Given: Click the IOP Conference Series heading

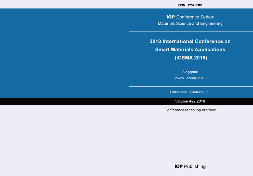Looking at the screenshot, I should (190, 17).
